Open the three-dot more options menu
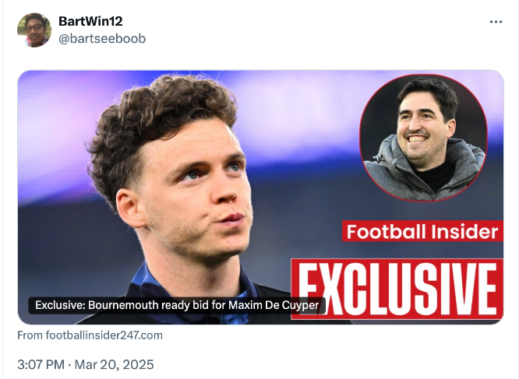Screen dimensions: 519x379 (x=496, y=22)
